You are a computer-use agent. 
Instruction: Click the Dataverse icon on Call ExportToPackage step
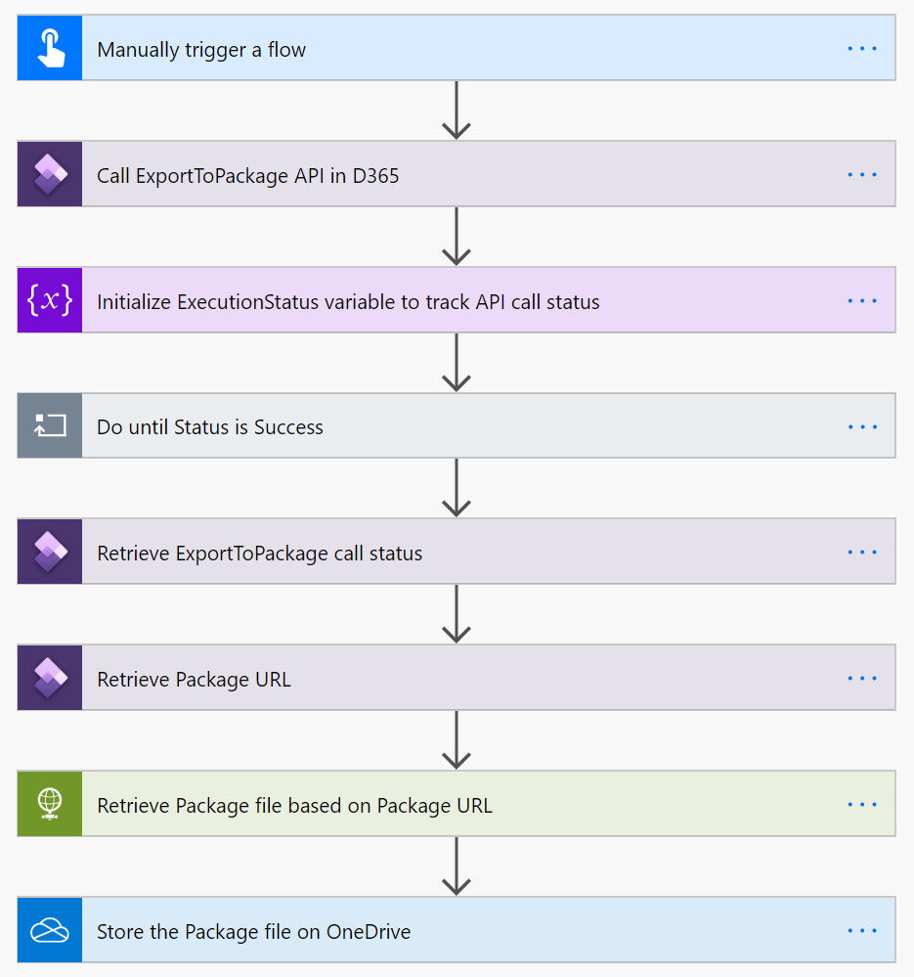pos(50,174)
